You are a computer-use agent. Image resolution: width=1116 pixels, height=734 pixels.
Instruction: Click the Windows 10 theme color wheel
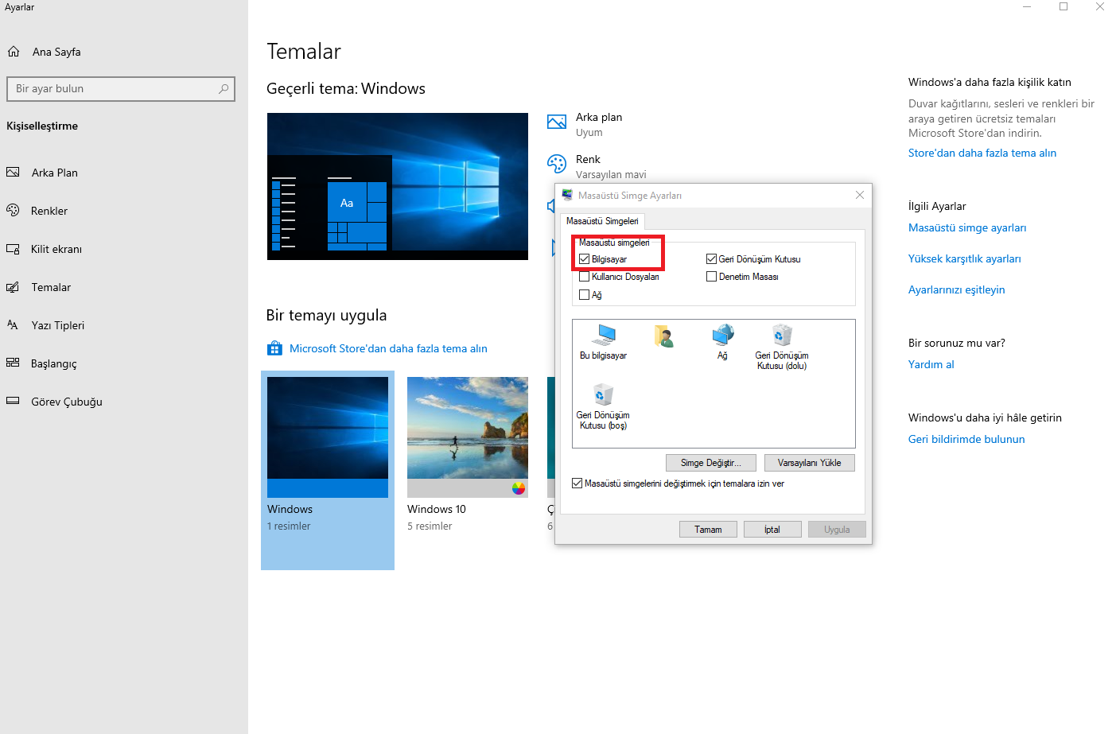coord(519,488)
